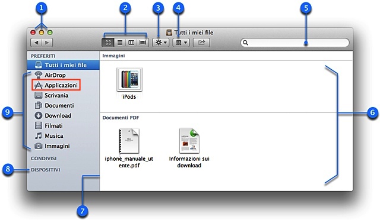
Task: Click the Applicazioni A-shaped icon
Action: tap(38, 85)
